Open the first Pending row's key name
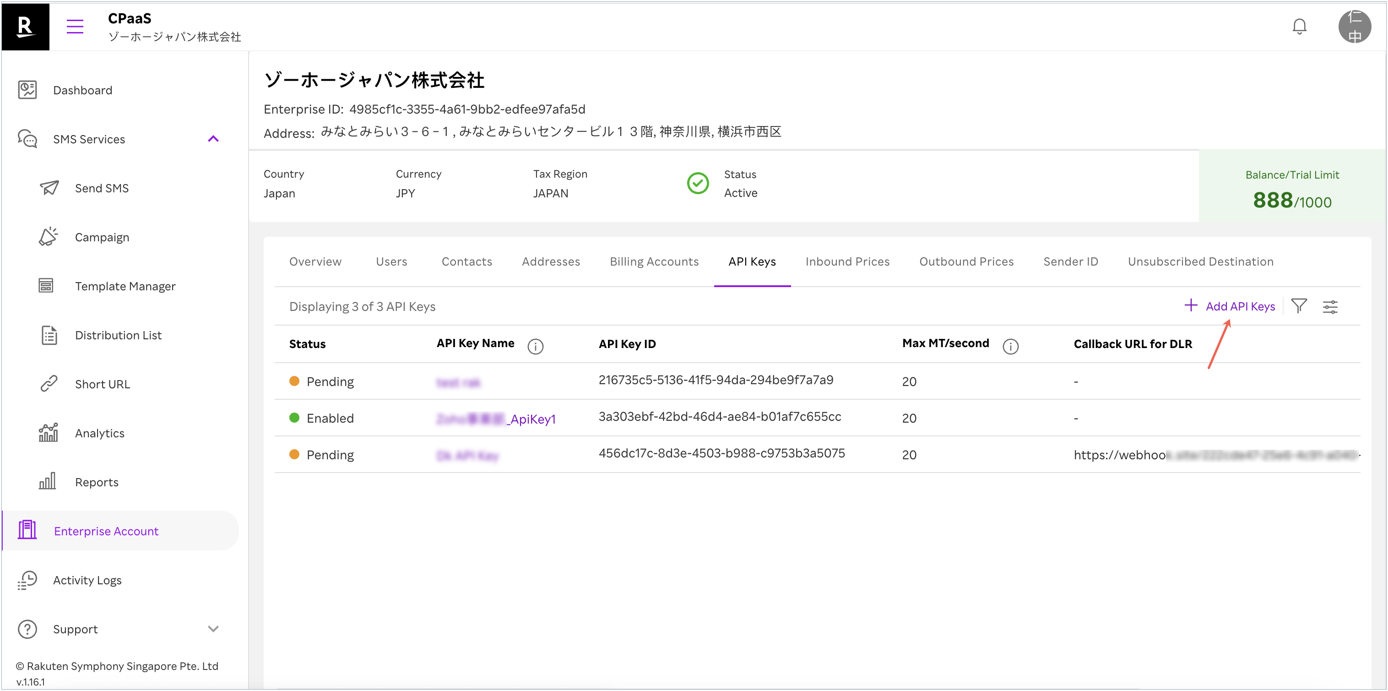 tap(458, 382)
